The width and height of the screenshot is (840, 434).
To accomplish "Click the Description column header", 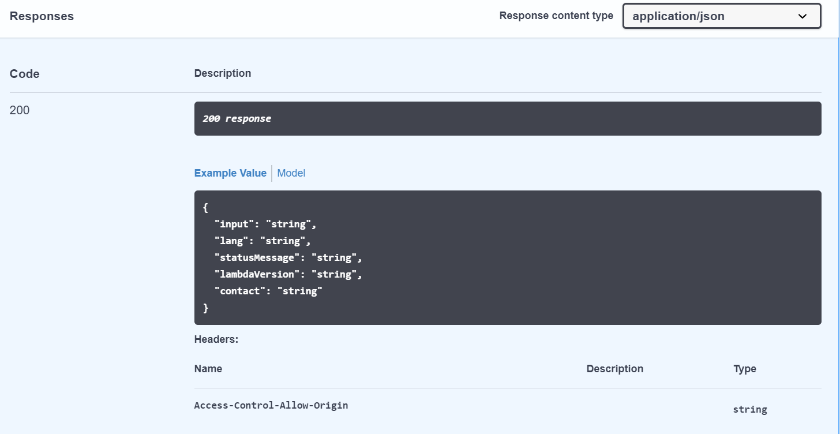I will click(x=615, y=368).
